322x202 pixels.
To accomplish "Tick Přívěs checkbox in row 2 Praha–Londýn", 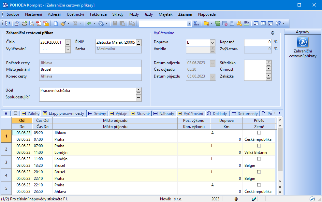I will pos(259,146).
